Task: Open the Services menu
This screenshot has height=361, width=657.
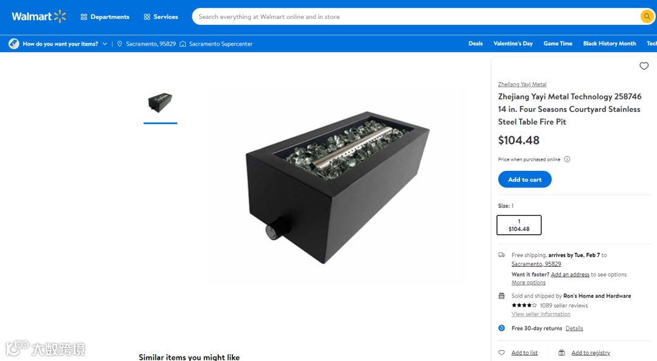Action: 161,17
